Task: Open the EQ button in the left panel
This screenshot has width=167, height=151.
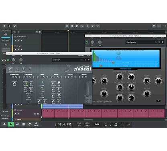Action: [6, 45]
